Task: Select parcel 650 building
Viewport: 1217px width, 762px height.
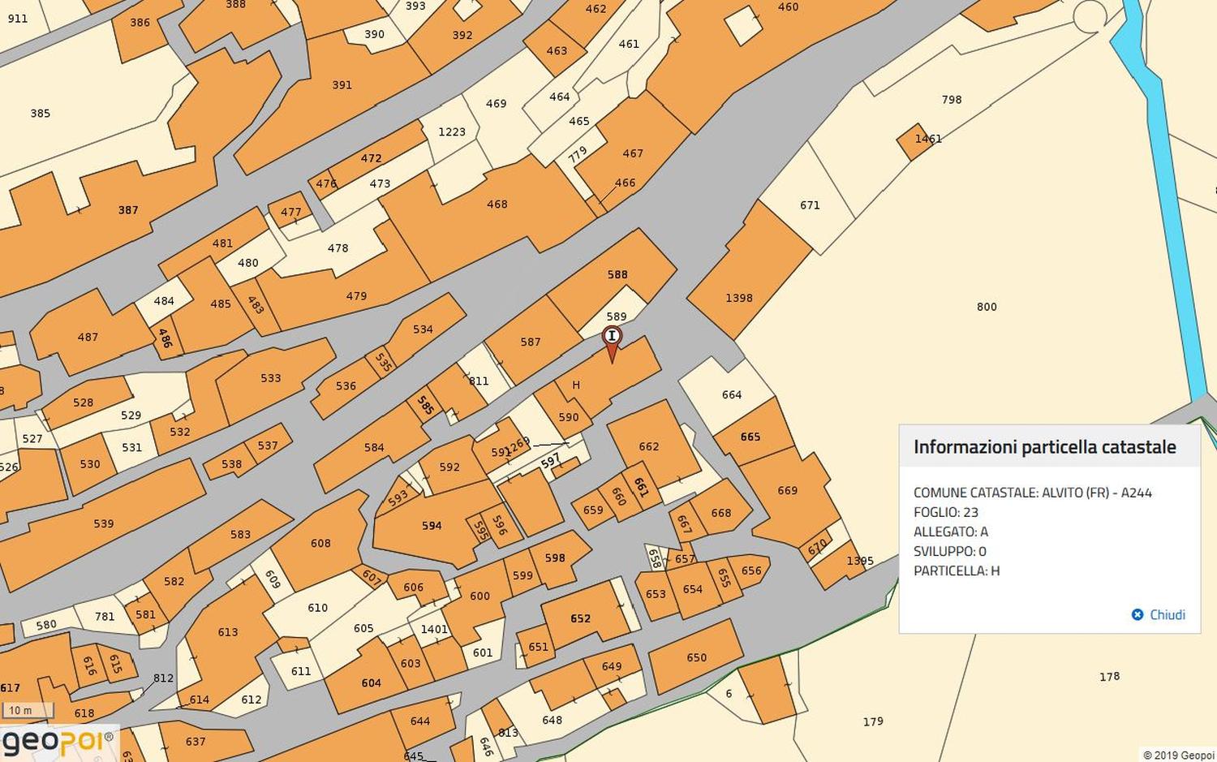Action: click(696, 657)
